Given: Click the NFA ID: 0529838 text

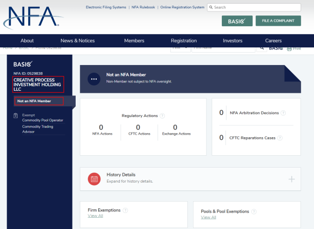Looking at the screenshot, I should 28,73.
